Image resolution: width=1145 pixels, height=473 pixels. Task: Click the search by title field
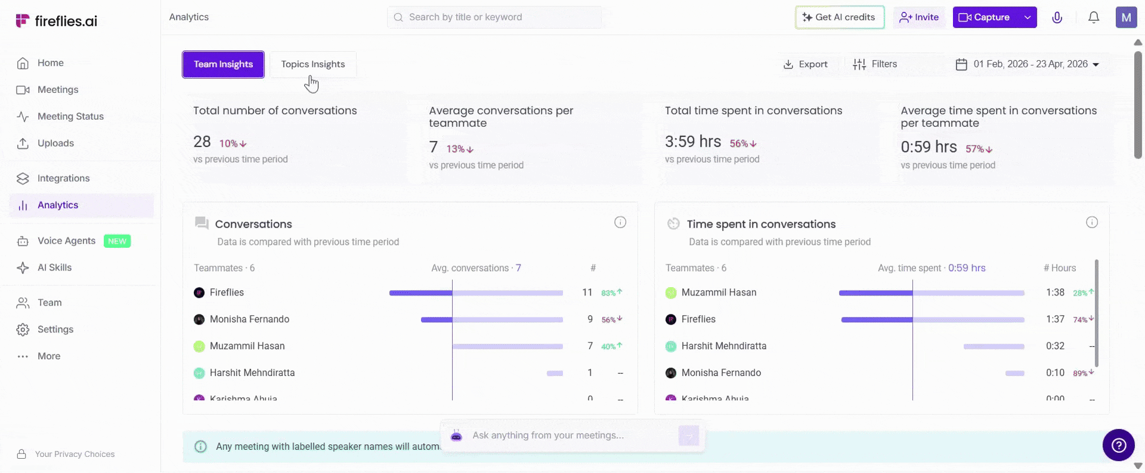(x=494, y=17)
